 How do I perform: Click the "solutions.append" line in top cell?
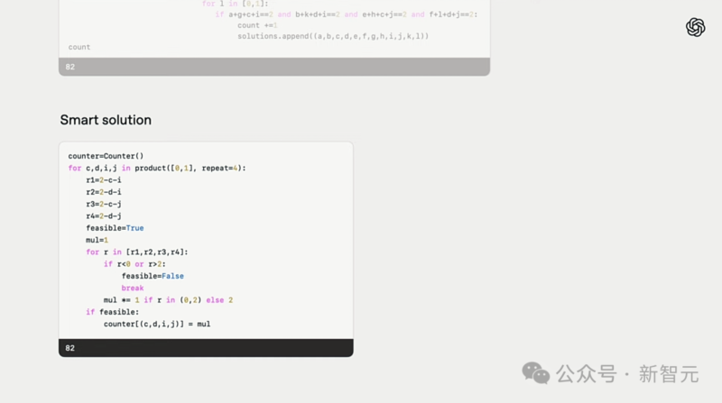[x=333, y=36]
